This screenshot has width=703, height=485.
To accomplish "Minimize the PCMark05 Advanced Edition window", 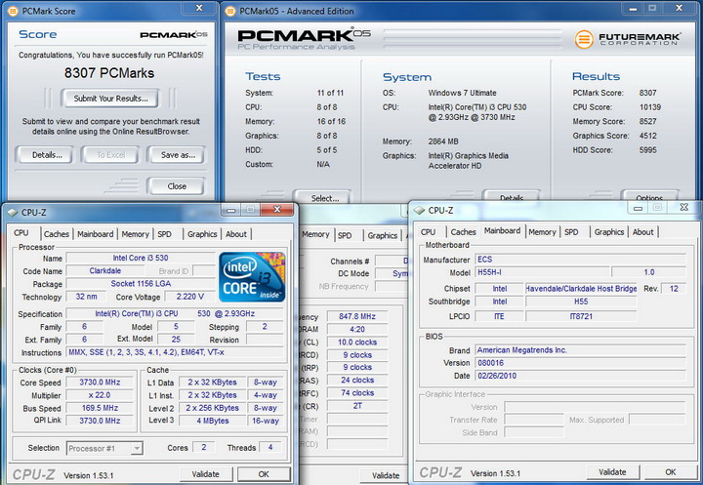I will (633, 9).
